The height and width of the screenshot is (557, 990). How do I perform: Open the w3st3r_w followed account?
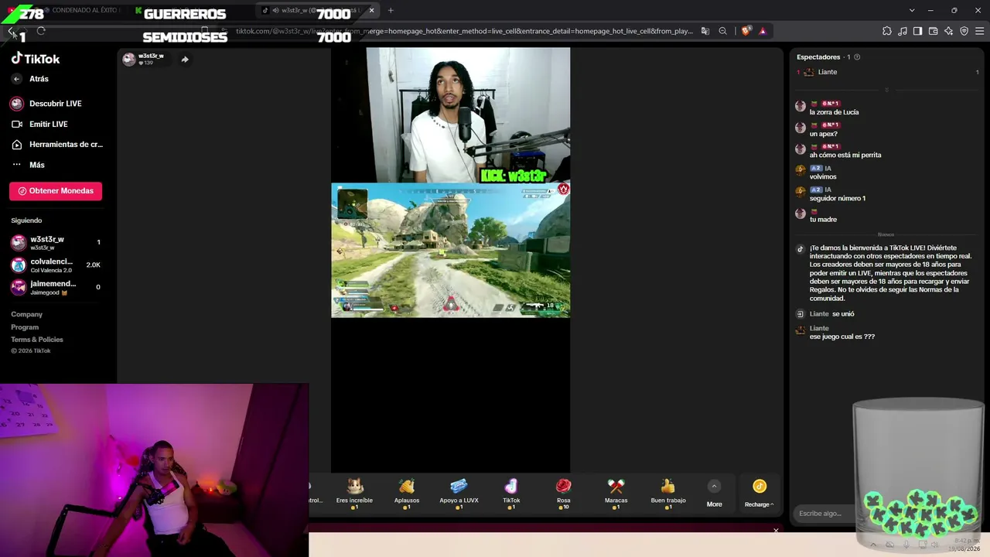(x=56, y=242)
